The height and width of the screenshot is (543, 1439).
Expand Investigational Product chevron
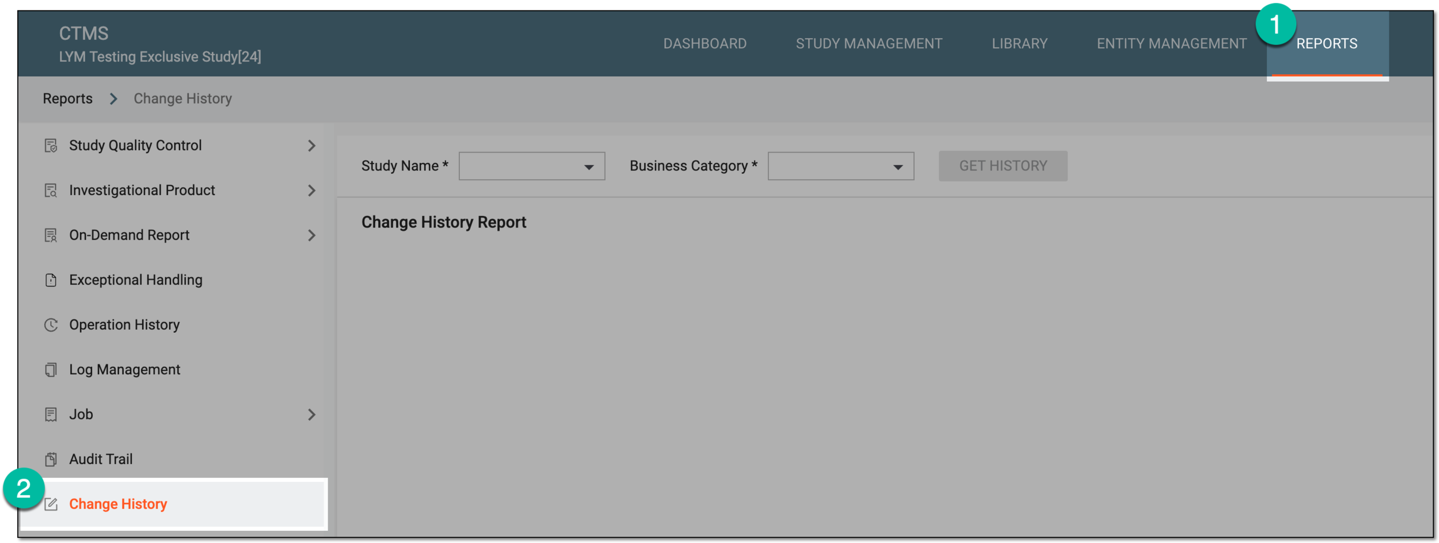pos(311,191)
